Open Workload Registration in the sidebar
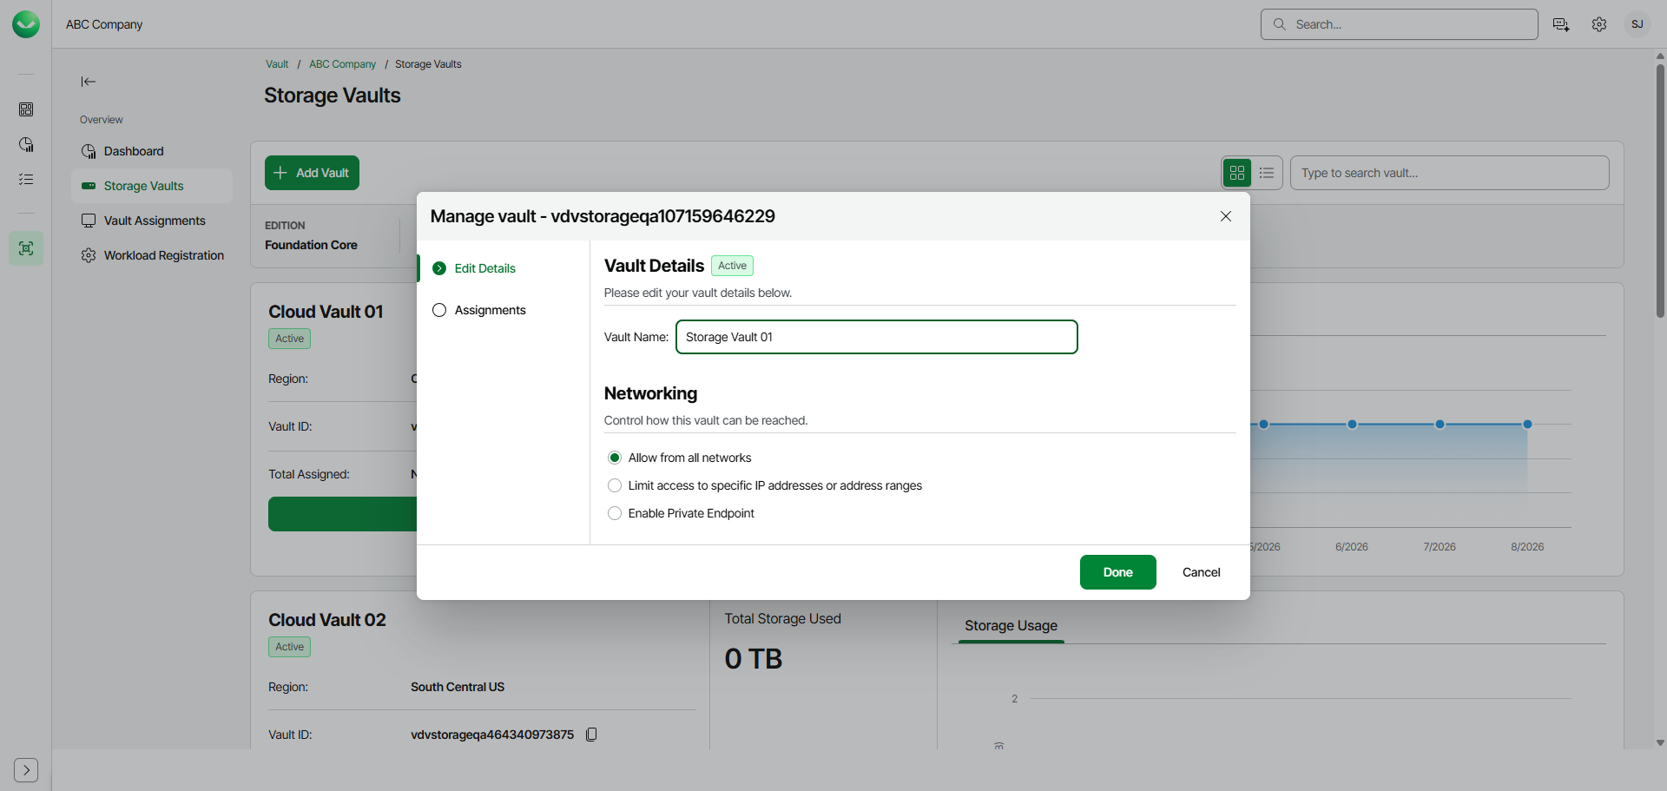 coord(152,255)
